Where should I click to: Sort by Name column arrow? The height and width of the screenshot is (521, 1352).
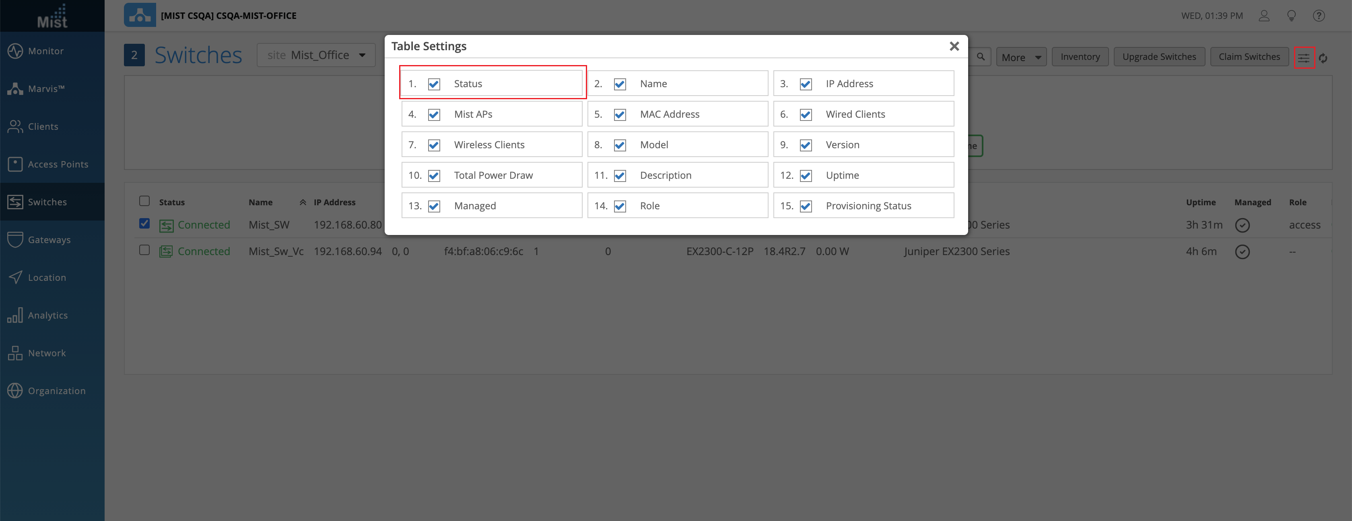click(x=303, y=202)
